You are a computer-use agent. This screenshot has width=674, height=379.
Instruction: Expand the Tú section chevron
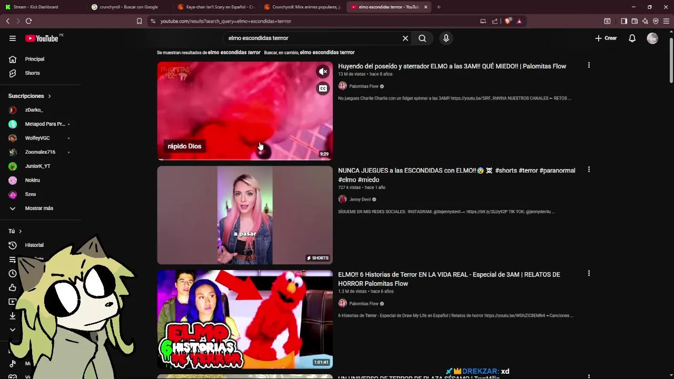[21, 231]
